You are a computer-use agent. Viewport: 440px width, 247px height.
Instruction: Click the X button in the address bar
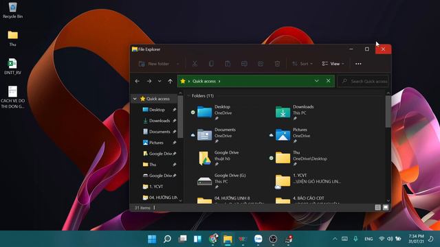pyautogui.click(x=328, y=81)
